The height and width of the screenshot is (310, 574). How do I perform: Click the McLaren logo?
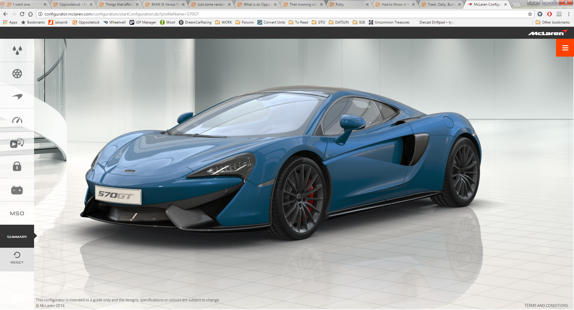point(548,32)
